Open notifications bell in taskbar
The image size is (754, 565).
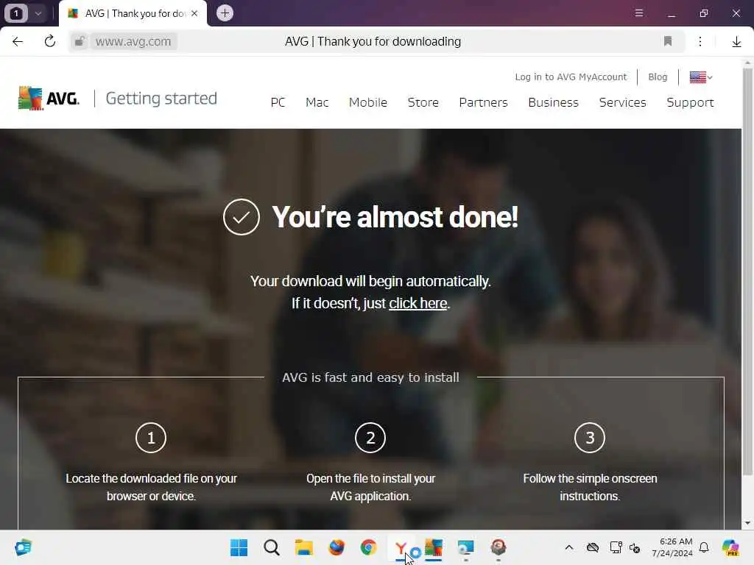(704, 547)
